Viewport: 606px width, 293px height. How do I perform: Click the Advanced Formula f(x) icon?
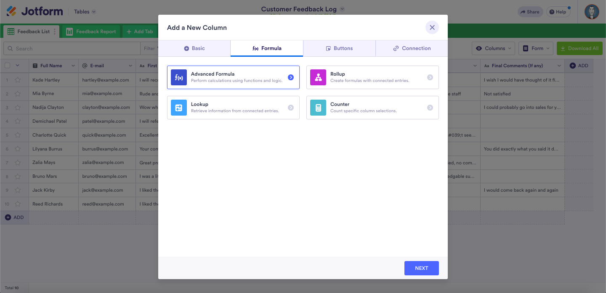click(179, 77)
